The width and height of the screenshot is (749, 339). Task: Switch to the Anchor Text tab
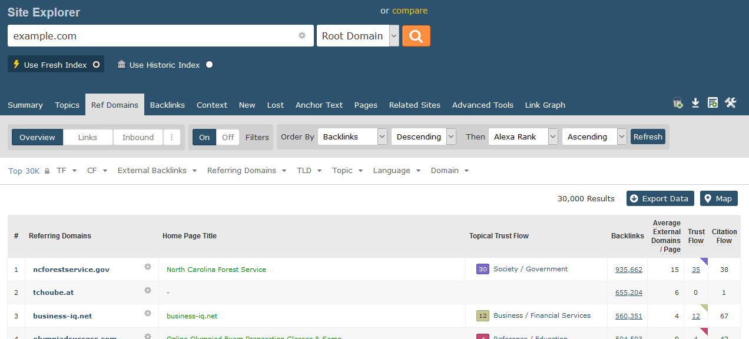pyautogui.click(x=319, y=105)
